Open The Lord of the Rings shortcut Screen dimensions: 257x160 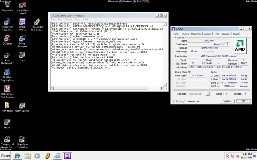[x=37, y=25]
